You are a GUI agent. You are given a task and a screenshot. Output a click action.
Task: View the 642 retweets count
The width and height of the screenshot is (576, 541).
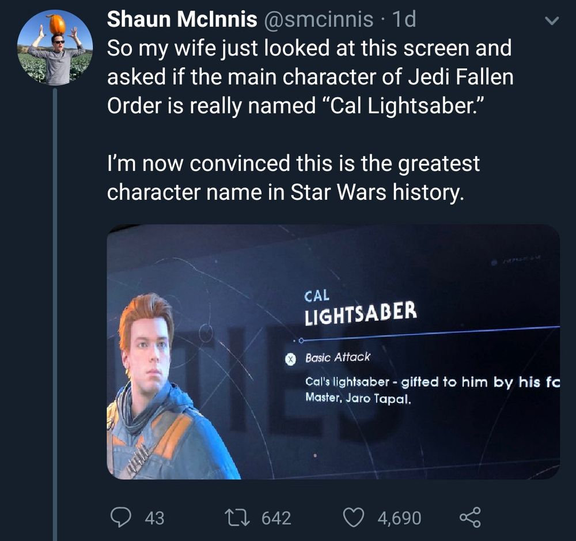click(x=275, y=518)
